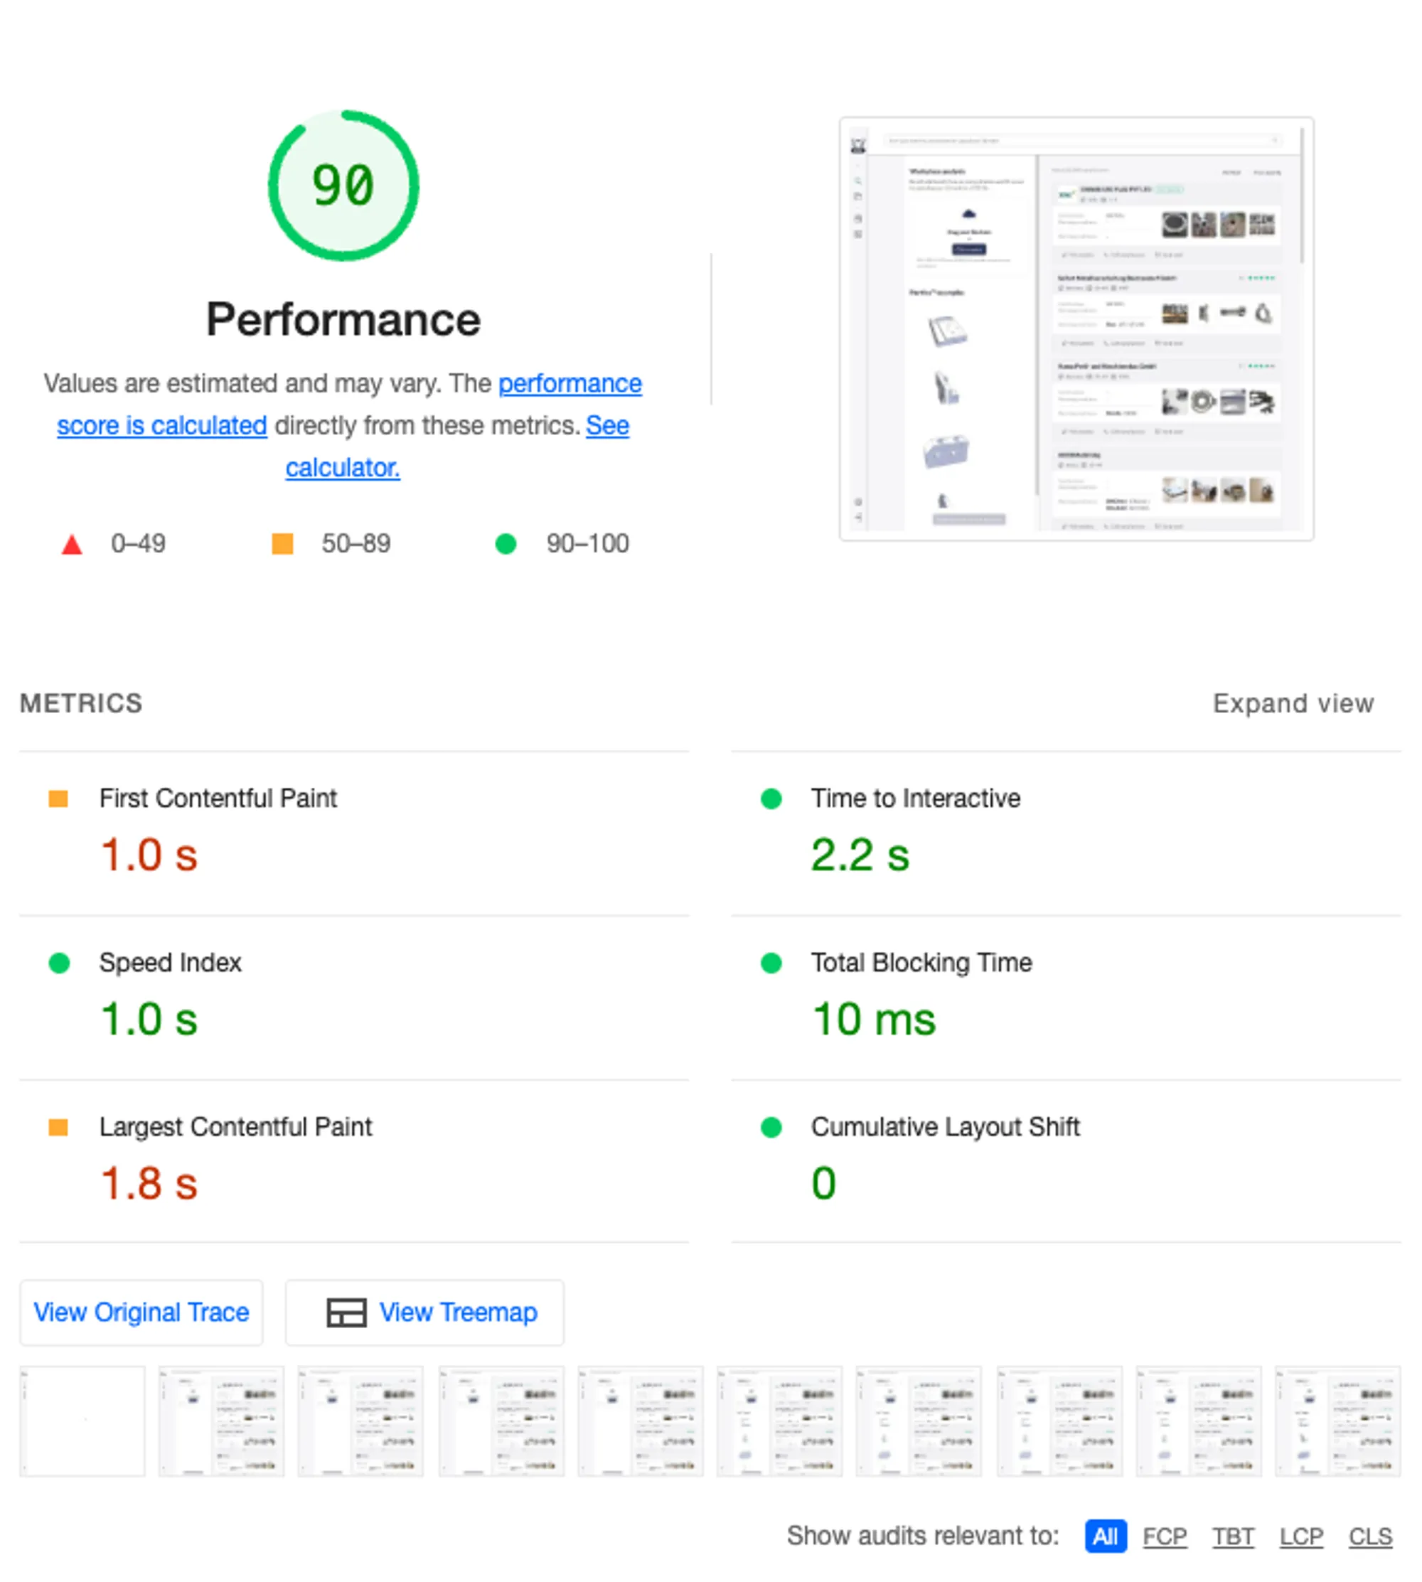Click the red triangle 0–49 legend icon

(72, 545)
